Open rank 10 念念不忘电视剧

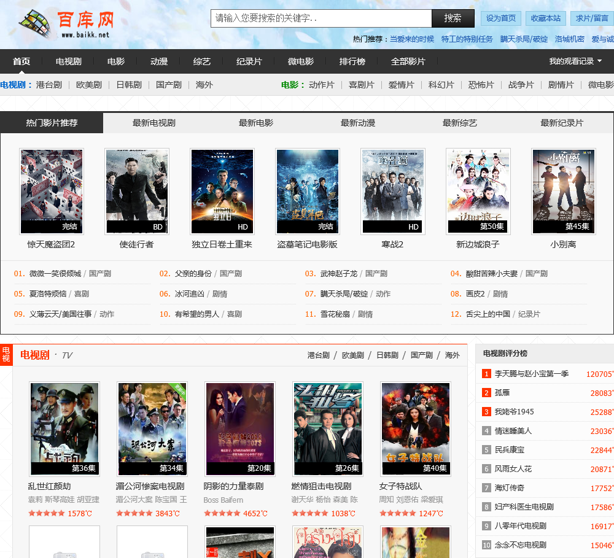(x=521, y=545)
